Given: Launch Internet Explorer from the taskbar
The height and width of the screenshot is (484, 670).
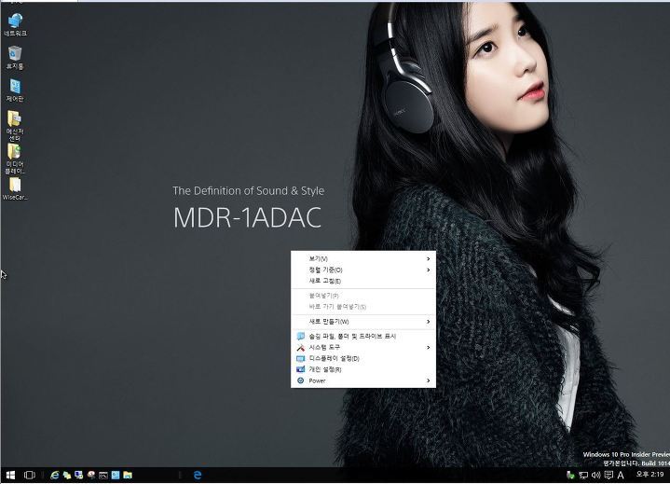Looking at the screenshot, I should pyautogui.click(x=54, y=475).
